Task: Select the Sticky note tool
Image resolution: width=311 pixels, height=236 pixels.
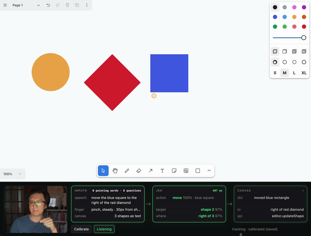Action: [174, 170]
